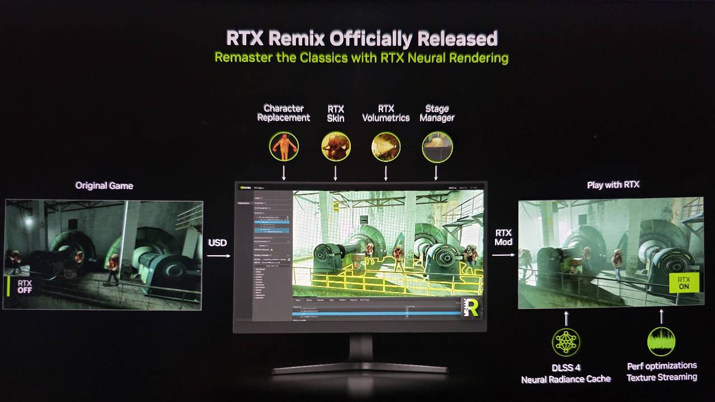Viewport: 715px width, 402px height.
Task: Click the Character Replacement circular icon
Action: point(284,146)
